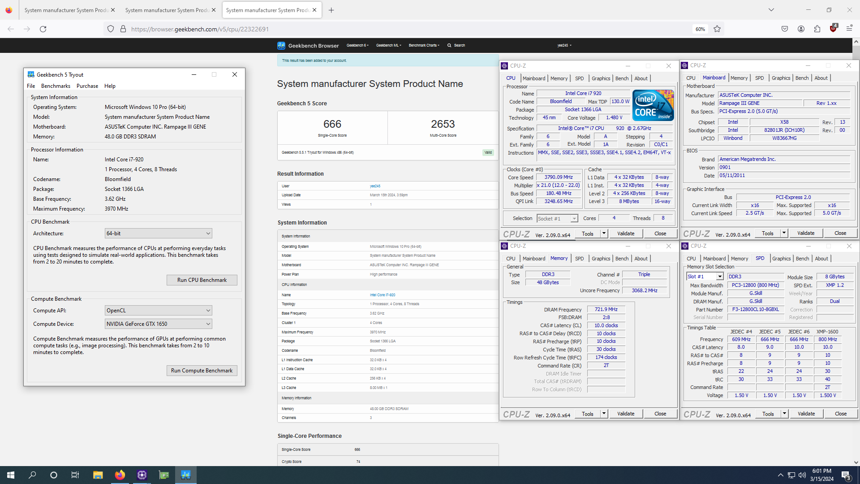Image resolution: width=860 pixels, height=484 pixels.
Task: Open the Firefox account icon
Action: [x=801, y=29]
